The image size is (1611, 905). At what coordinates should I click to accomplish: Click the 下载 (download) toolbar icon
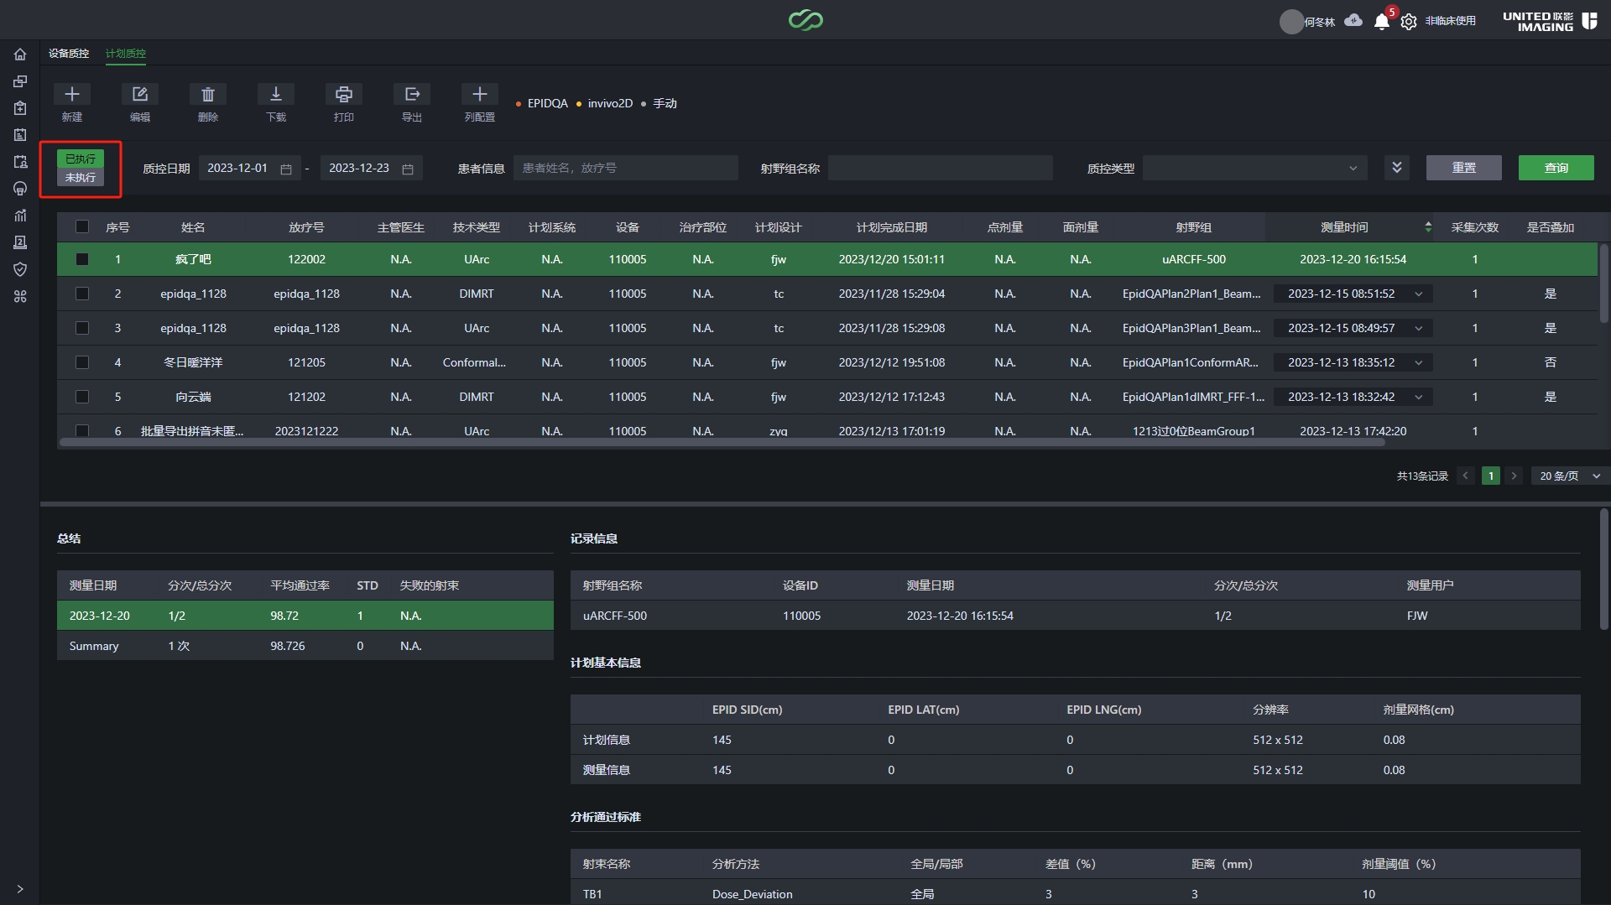coord(276,94)
